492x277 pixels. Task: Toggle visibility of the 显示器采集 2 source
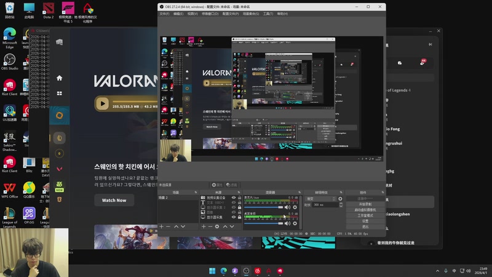[x=234, y=207]
